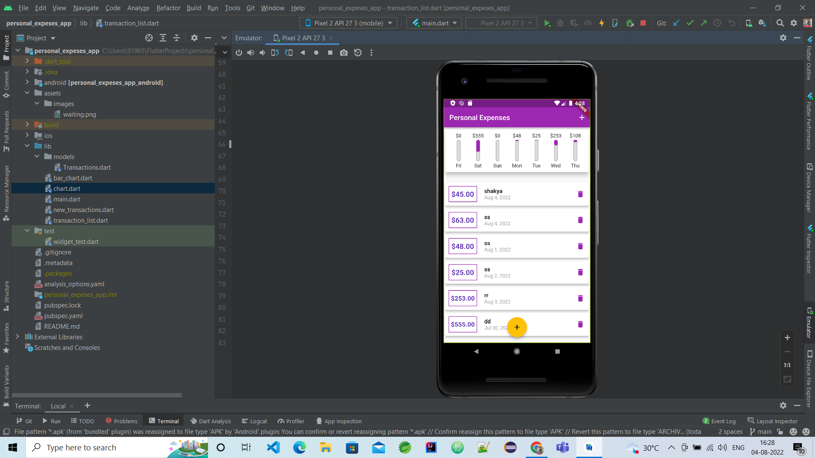Open the Analyze menu

(x=138, y=8)
